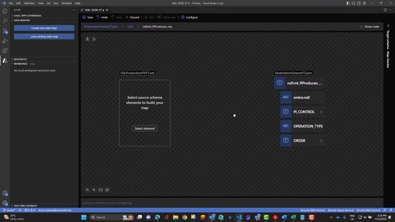Image resolution: width=395 pixels, height=222 pixels.
Task: Click errors and warnings count in status bar
Action: (x=30, y=210)
